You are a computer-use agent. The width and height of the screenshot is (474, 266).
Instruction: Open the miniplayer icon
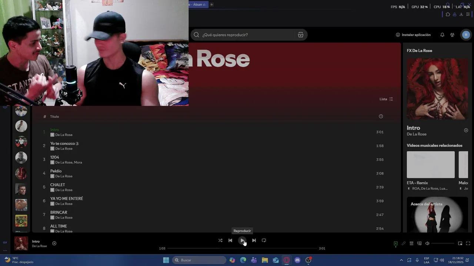point(460,243)
